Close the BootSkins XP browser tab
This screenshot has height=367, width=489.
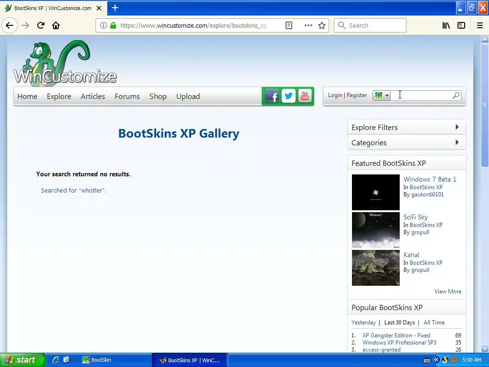point(99,8)
